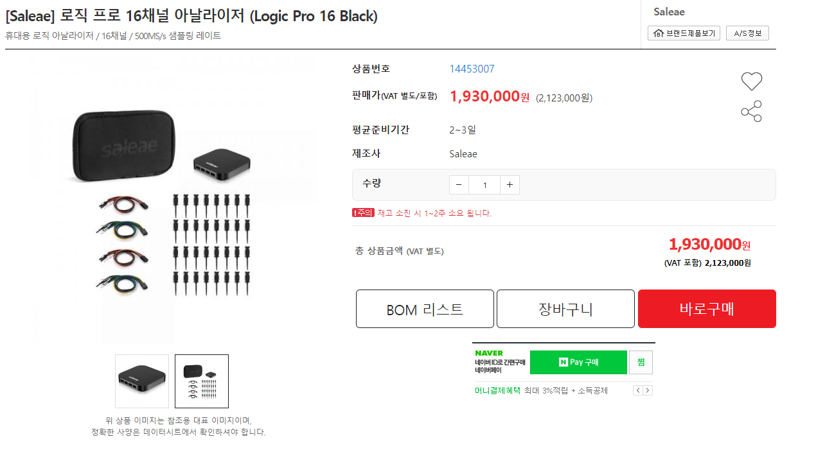Show previous Naver benefit with left arrow
The image size is (825, 459).
click(637, 390)
